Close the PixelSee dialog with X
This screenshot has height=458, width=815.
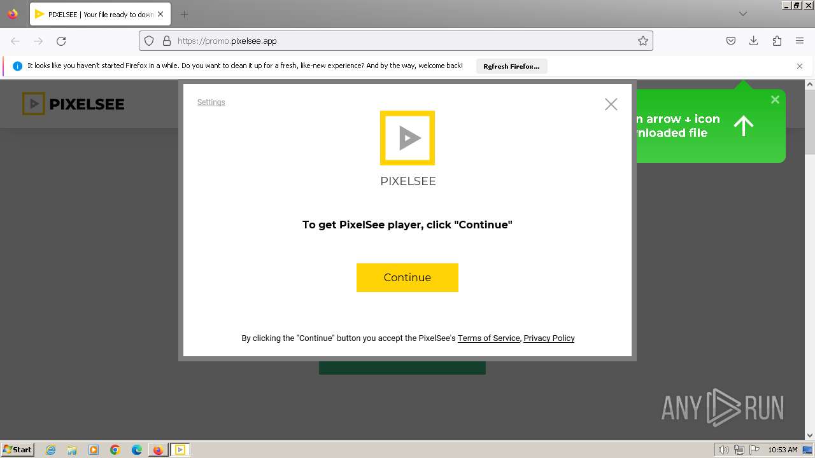click(x=611, y=104)
